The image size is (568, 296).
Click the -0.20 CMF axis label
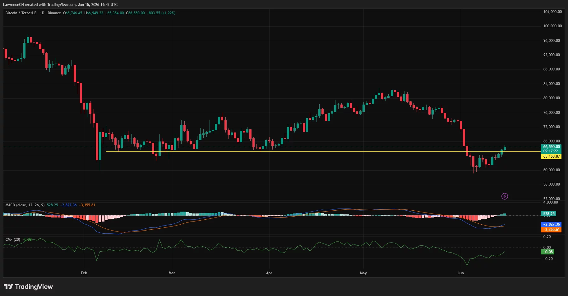point(548,259)
